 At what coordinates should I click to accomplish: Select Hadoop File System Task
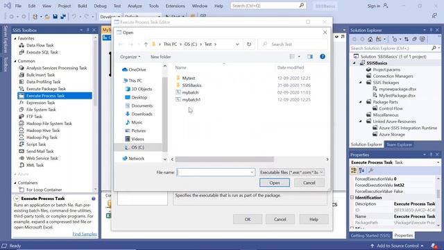49,124
